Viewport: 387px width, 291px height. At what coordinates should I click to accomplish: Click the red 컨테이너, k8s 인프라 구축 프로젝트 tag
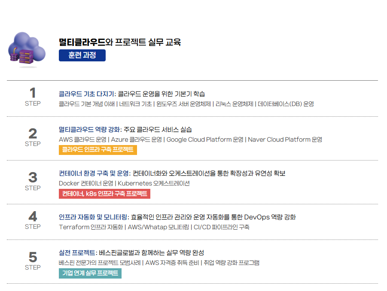(104, 194)
